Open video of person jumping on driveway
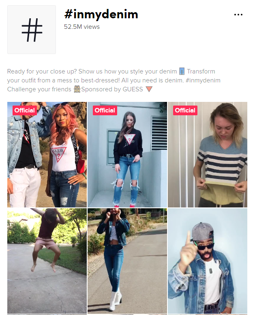This screenshot has height=315, width=255. (x=47, y=261)
